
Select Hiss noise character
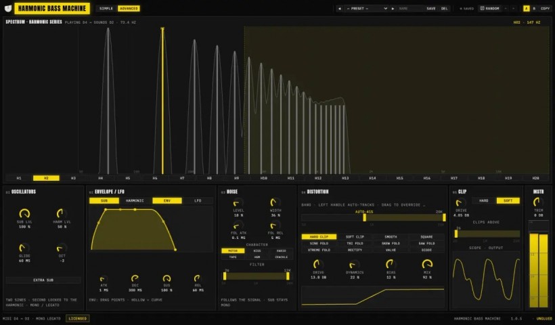point(257,251)
